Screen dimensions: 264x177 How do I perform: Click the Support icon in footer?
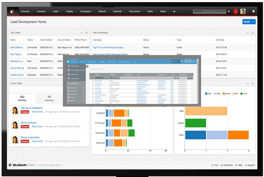[246, 165]
